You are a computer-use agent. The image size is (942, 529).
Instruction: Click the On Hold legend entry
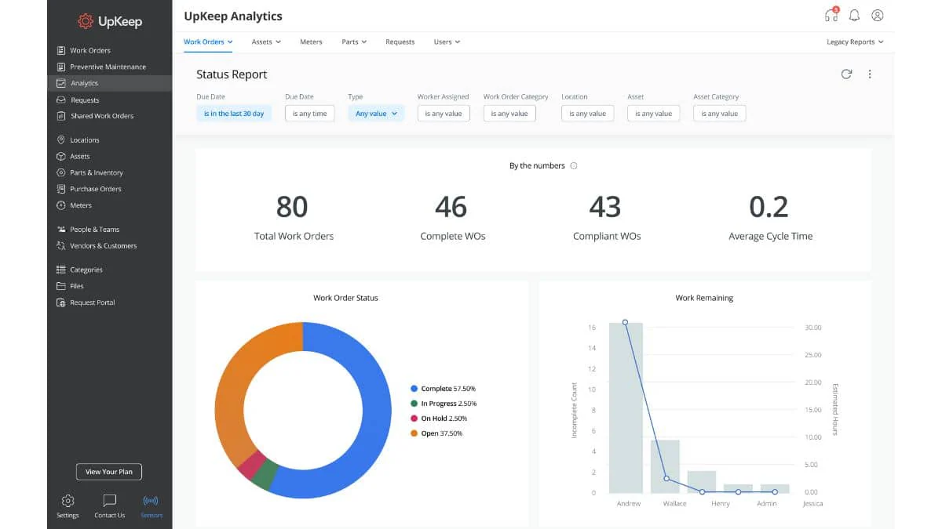tap(439, 418)
